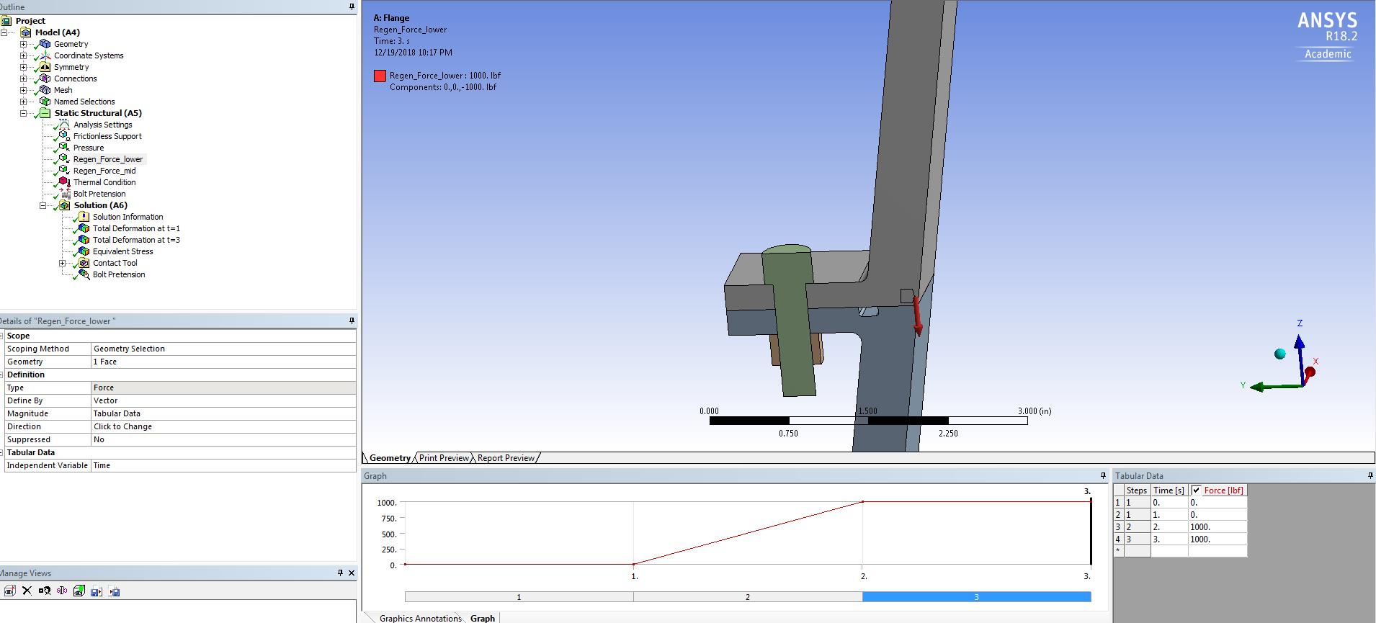
Task: Expand the Contact Tool node
Action: [63, 263]
